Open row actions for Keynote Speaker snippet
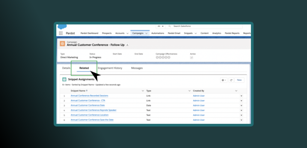307x148 pixels. (241, 110)
